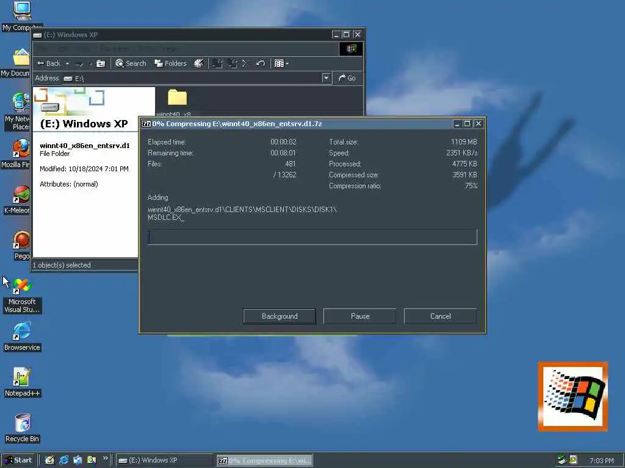Toggle the Folders pane in Explorer

pyautogui.click(x=170, y=63)
